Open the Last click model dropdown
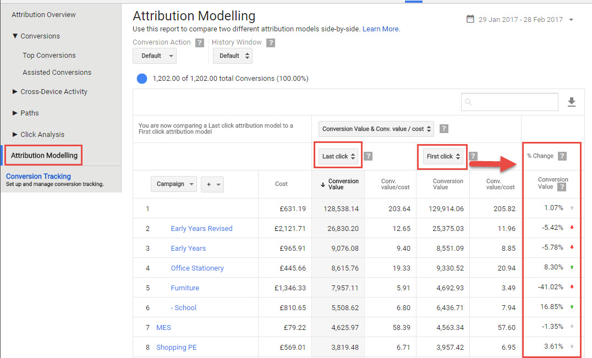 point(337,156)
